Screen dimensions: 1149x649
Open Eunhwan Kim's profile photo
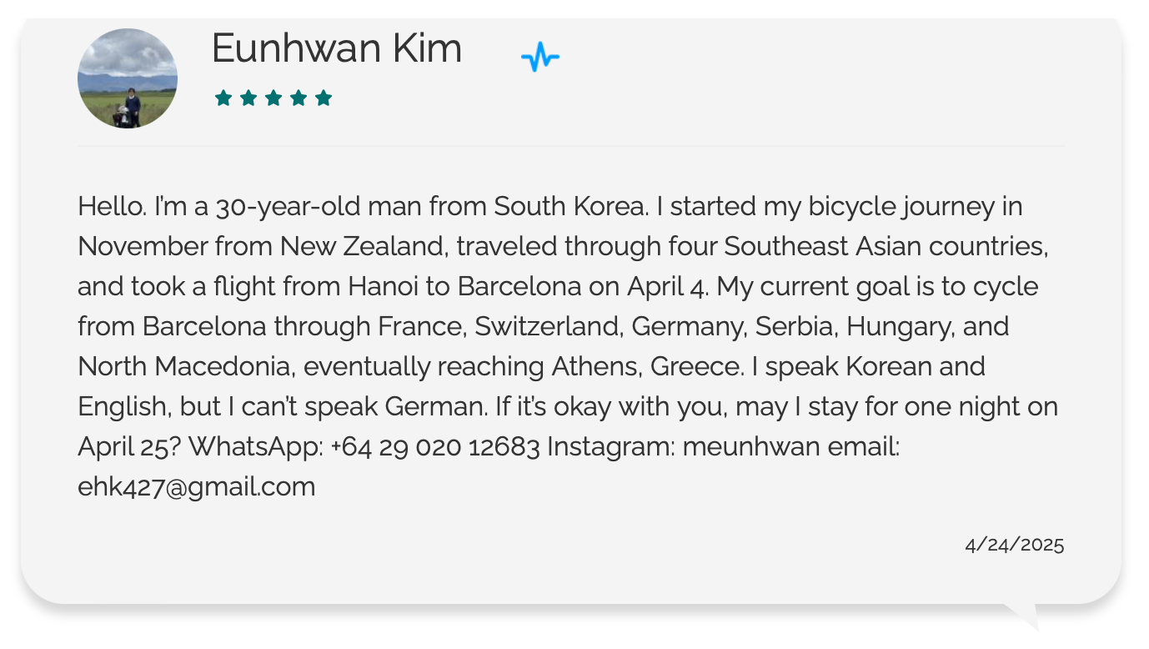coord(128,78)
